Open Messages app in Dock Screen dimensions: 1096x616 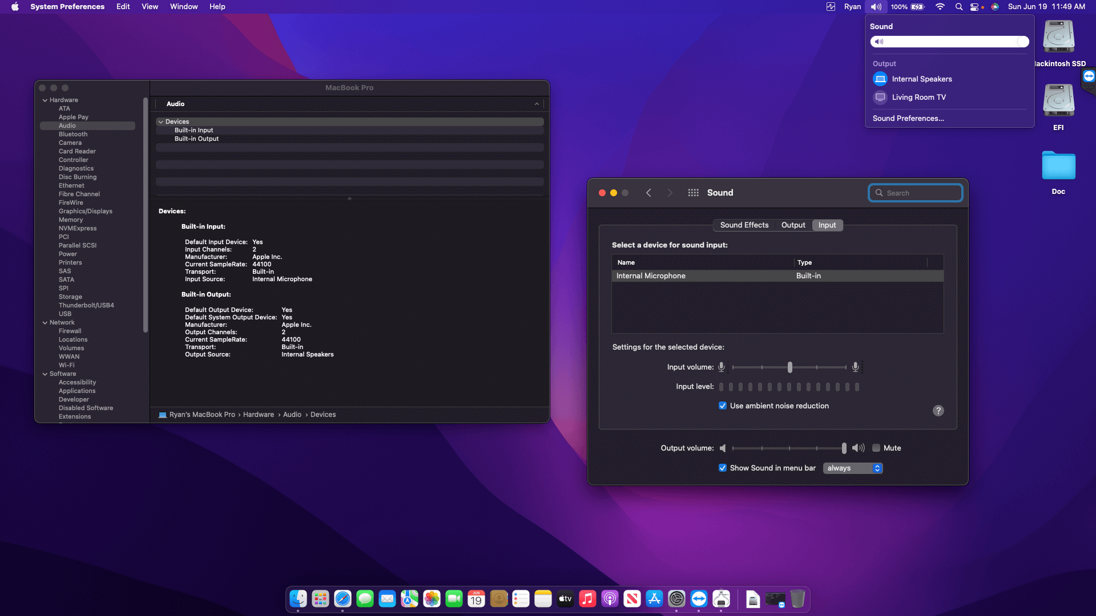pyautogui.click(x=365, y=599)
